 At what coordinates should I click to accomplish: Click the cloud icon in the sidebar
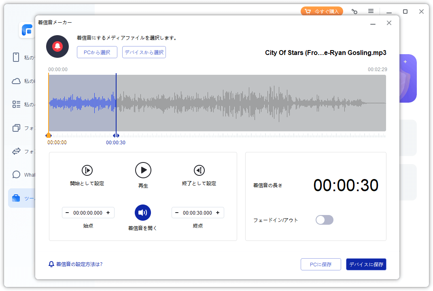point(16,81)
